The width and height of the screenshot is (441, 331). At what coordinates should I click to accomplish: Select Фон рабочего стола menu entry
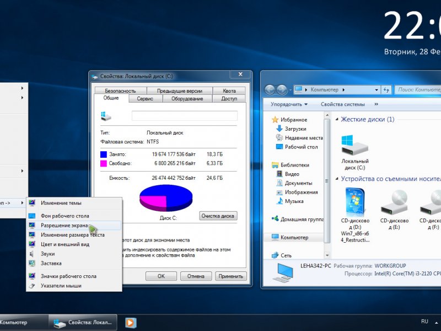click(64, 216)
